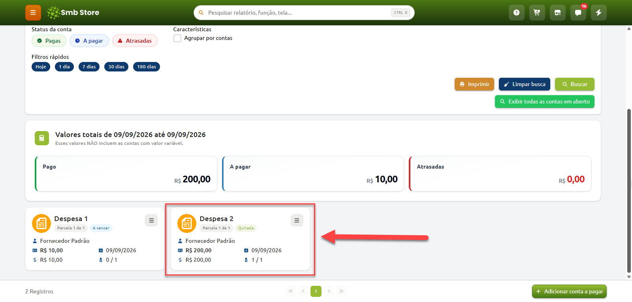632x302 pixels.
Task: Toggle the Pagas status filter
Action: tap(49, 41)
